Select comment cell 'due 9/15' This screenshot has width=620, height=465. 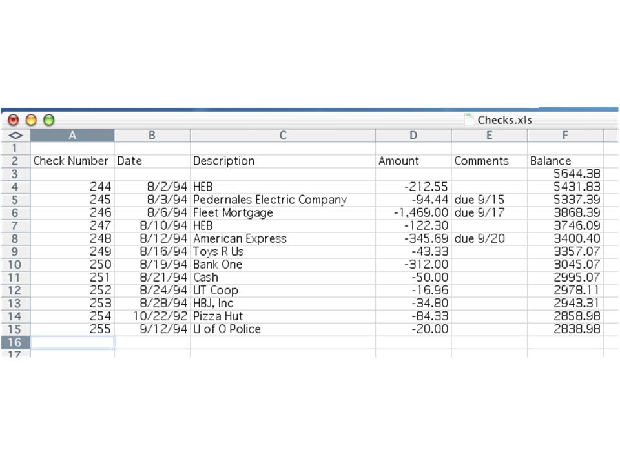coord(489,200)
